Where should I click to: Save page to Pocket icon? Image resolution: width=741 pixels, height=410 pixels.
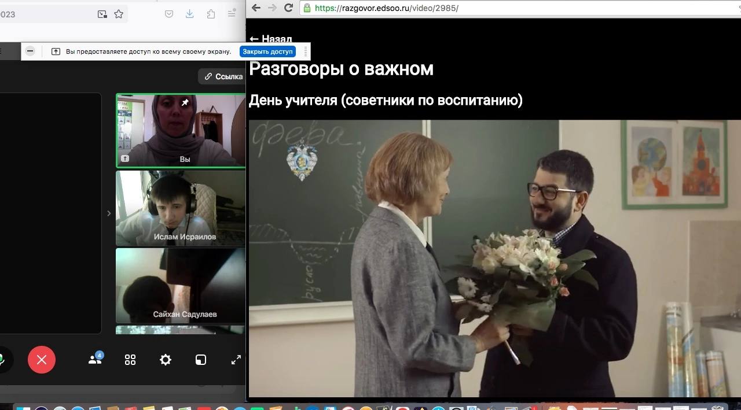tap(169, 14)
